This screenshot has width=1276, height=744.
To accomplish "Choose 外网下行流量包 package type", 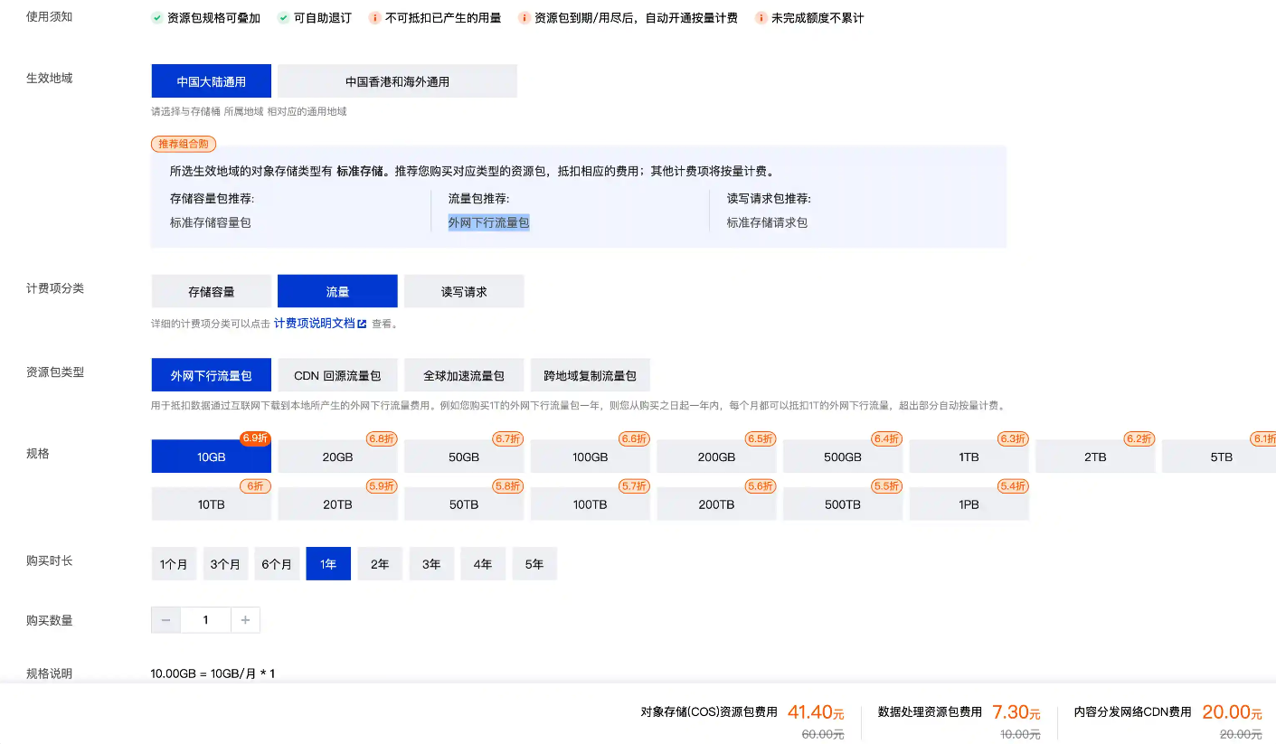I will pos(211,375).
